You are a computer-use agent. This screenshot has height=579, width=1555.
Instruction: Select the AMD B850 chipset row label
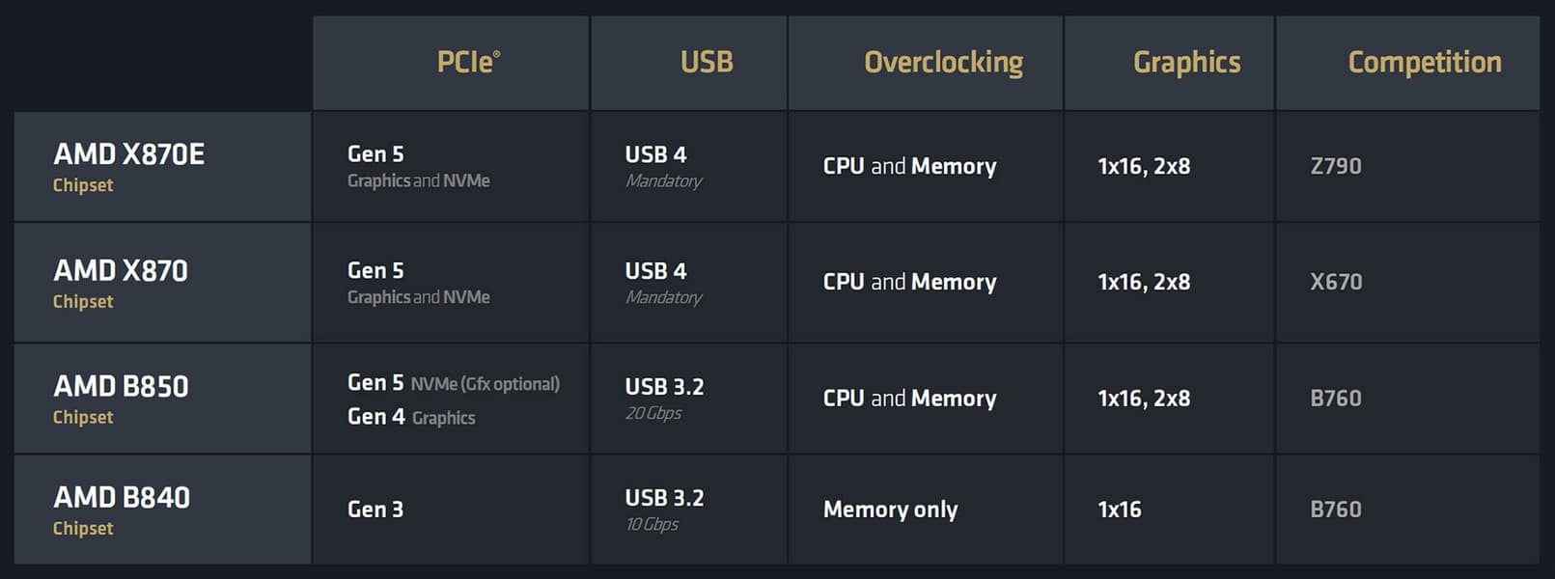[x=121, y=398]
